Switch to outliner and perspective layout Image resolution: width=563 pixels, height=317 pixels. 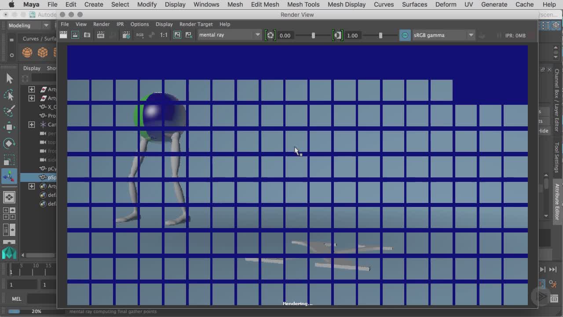[x=9, y=230]
